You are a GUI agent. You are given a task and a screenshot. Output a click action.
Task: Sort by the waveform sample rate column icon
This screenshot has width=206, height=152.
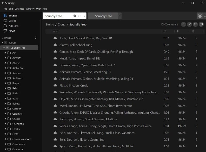(178, 31)
